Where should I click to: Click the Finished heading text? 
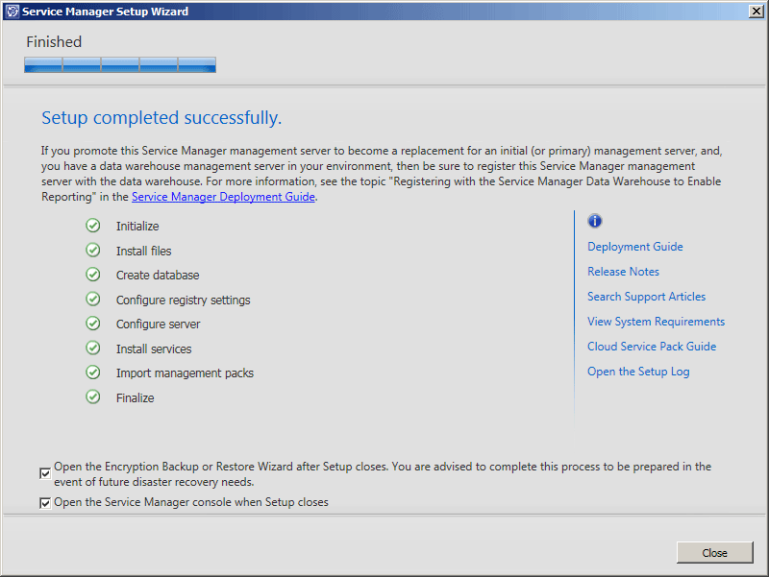click(x=54, y=42)
